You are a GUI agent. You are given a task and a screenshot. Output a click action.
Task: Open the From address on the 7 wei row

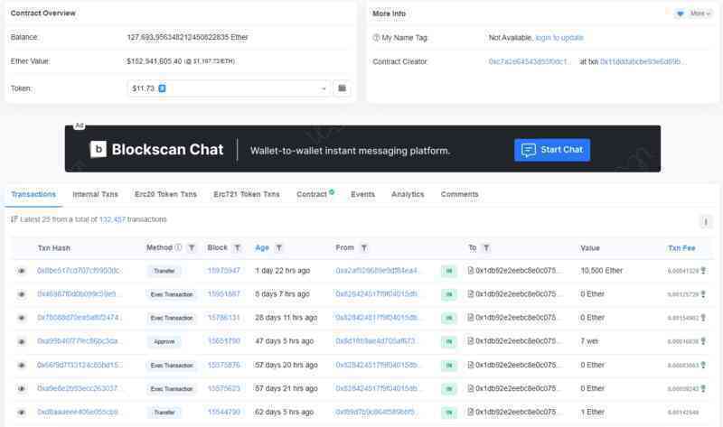pyautogui.click(x=377, y=341)
